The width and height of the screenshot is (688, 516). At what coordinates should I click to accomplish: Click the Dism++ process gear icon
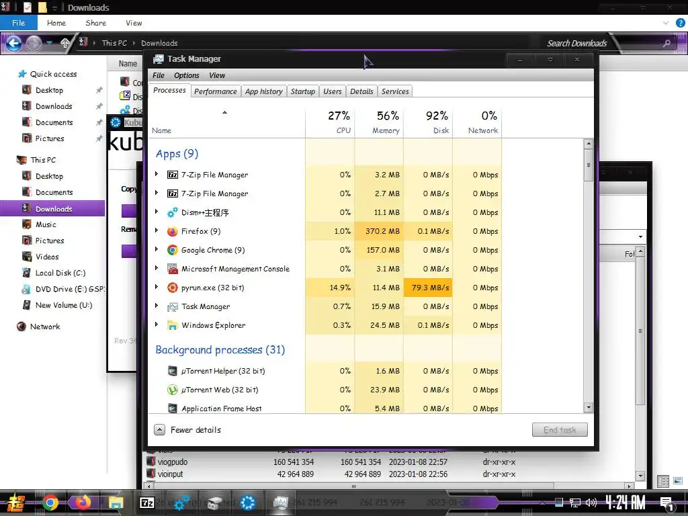[x=173, y=212]
